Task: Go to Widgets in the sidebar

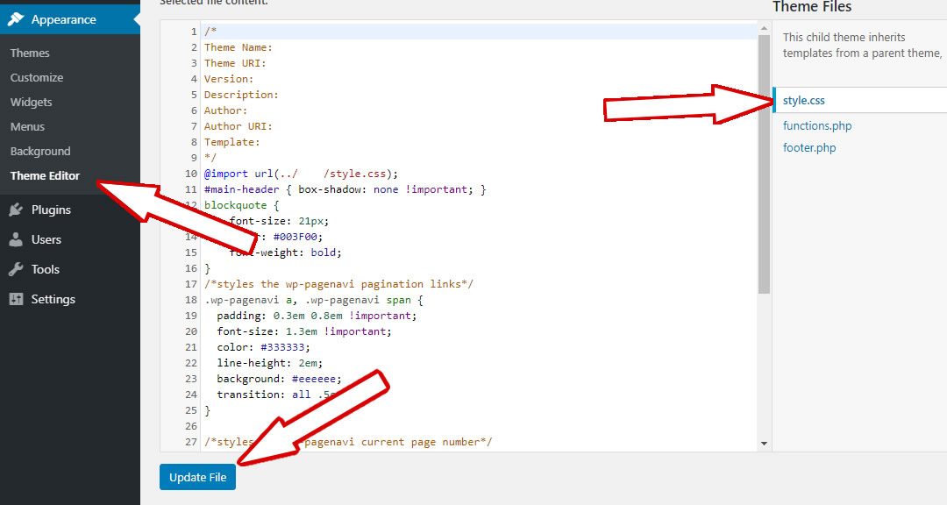Action: (32, 102)
